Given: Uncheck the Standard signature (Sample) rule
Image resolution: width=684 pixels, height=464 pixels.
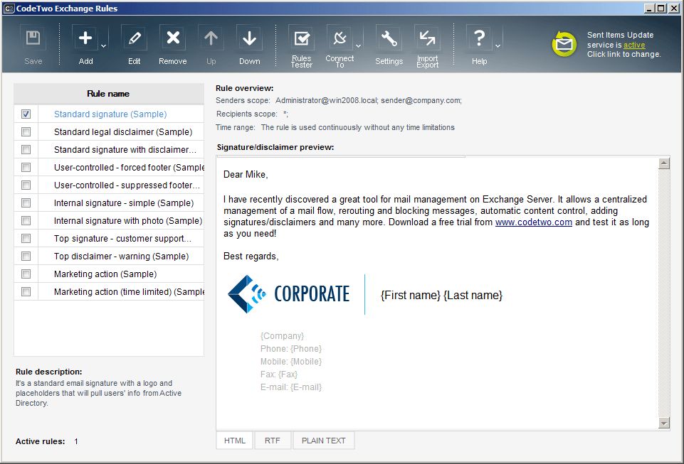Looking at the screenshot, I should [x=26, y=114].
